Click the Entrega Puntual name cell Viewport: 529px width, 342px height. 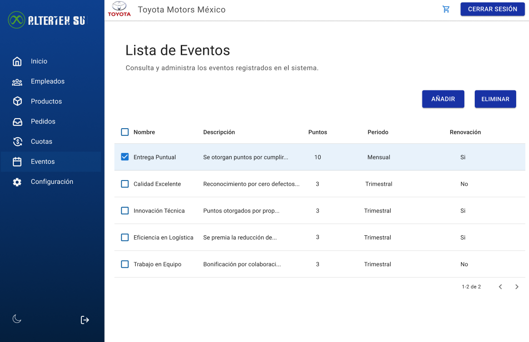pyautogui.click(x=155, y=157)
